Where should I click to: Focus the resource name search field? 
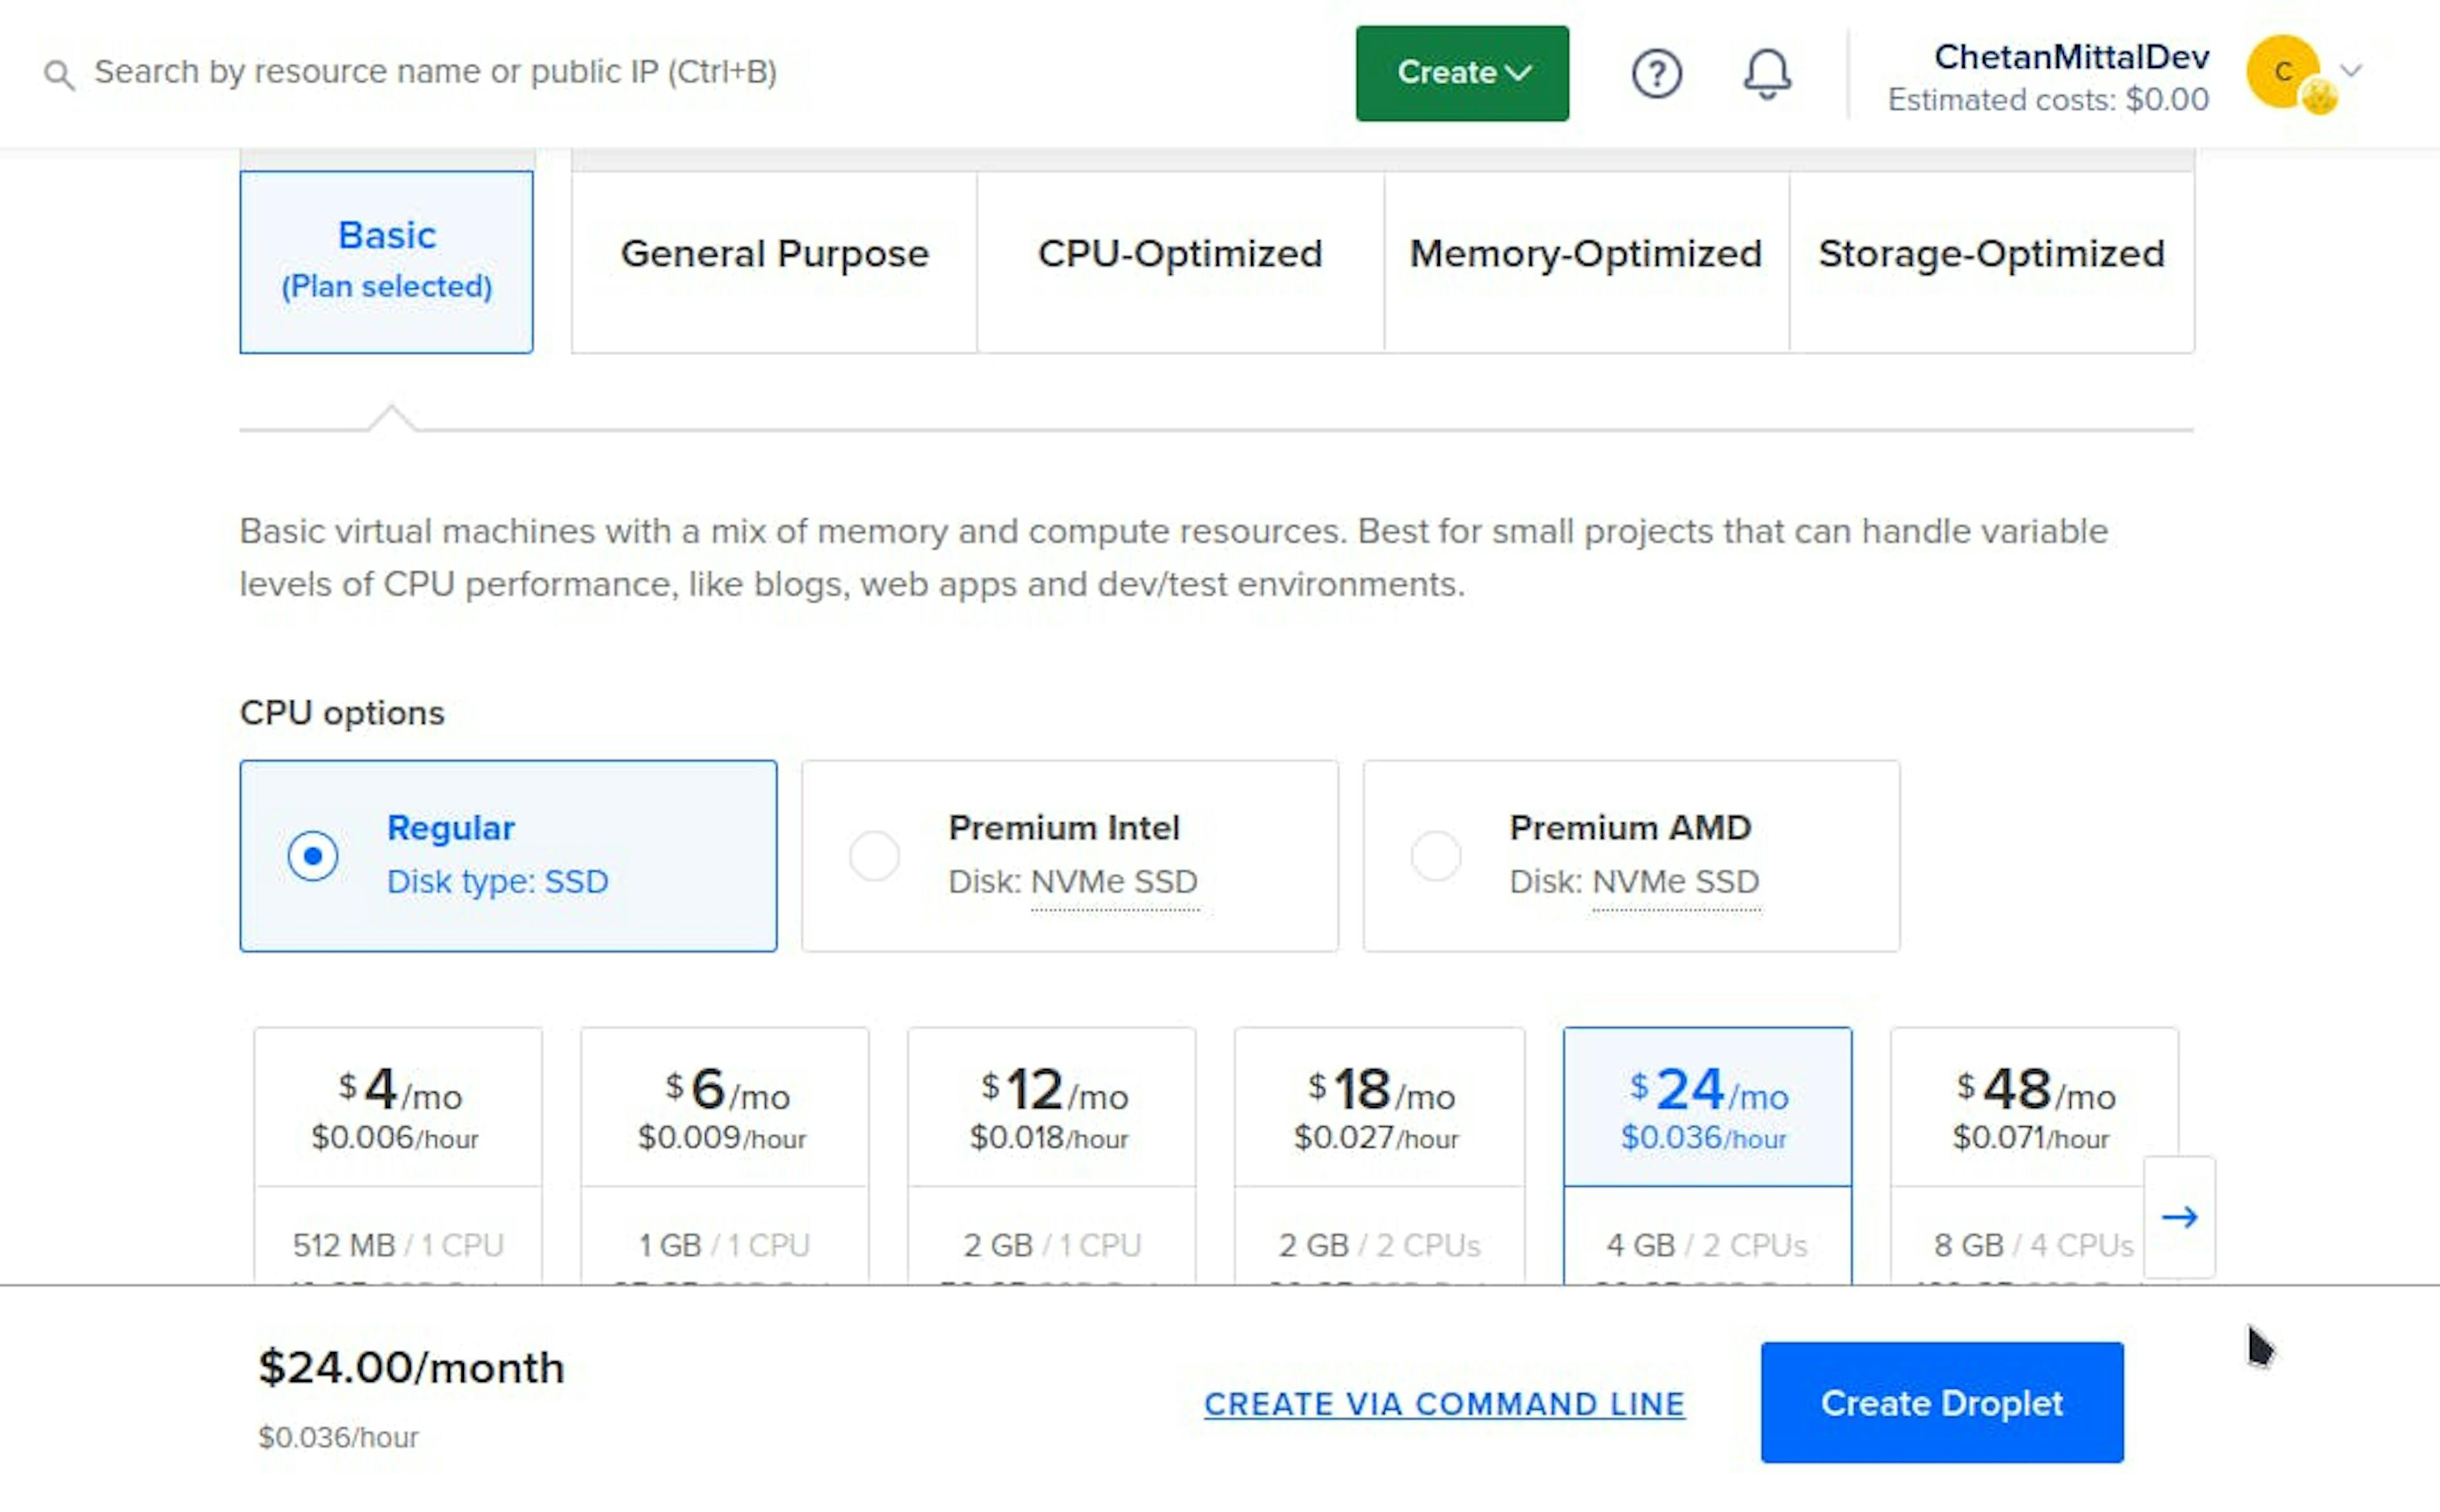435,72
